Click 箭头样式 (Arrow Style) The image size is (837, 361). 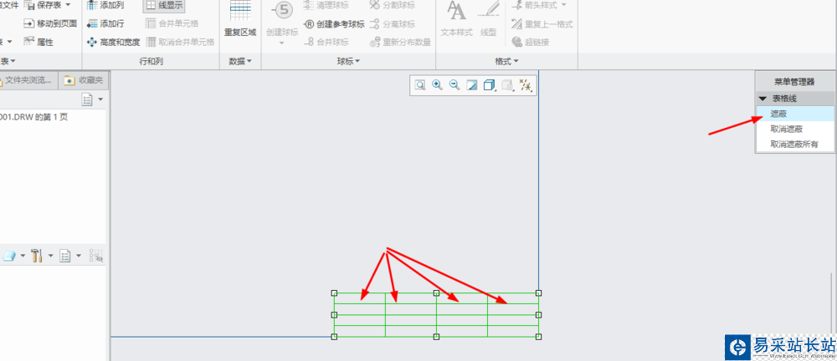[x=534, y=5]
